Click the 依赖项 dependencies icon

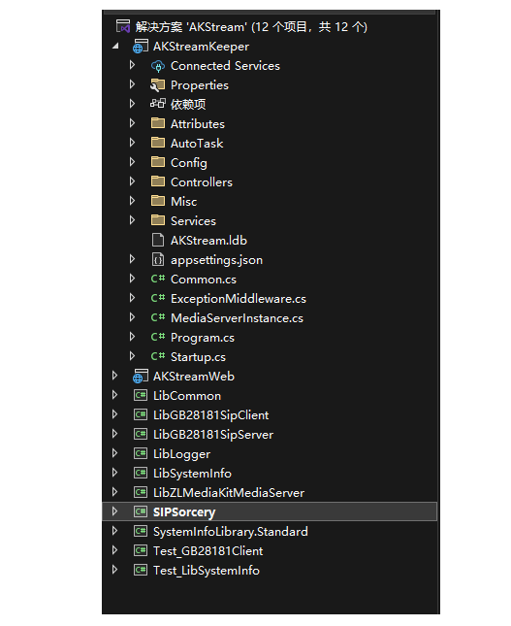158,104
